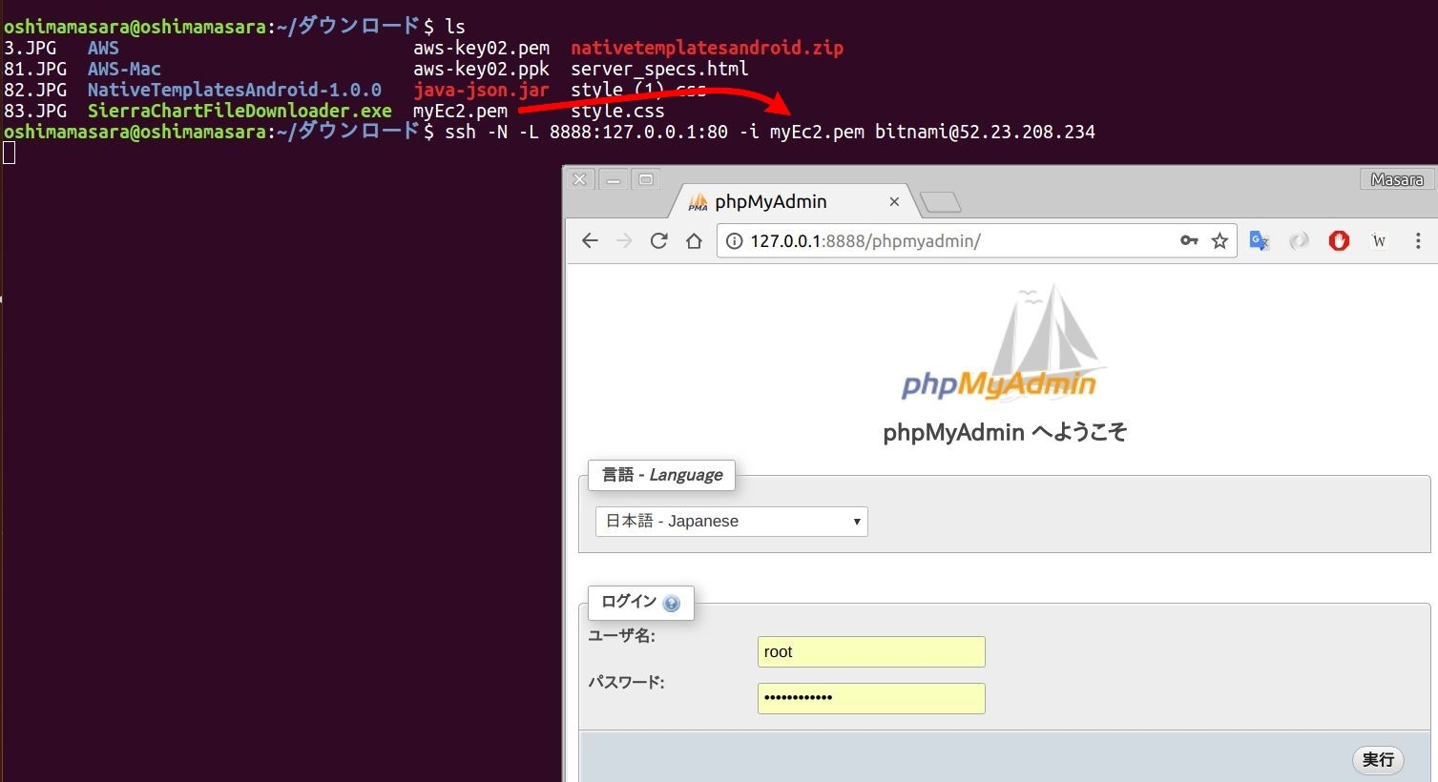
Task: Click 83.JPG in terminal listing
Action: [35, 111]
